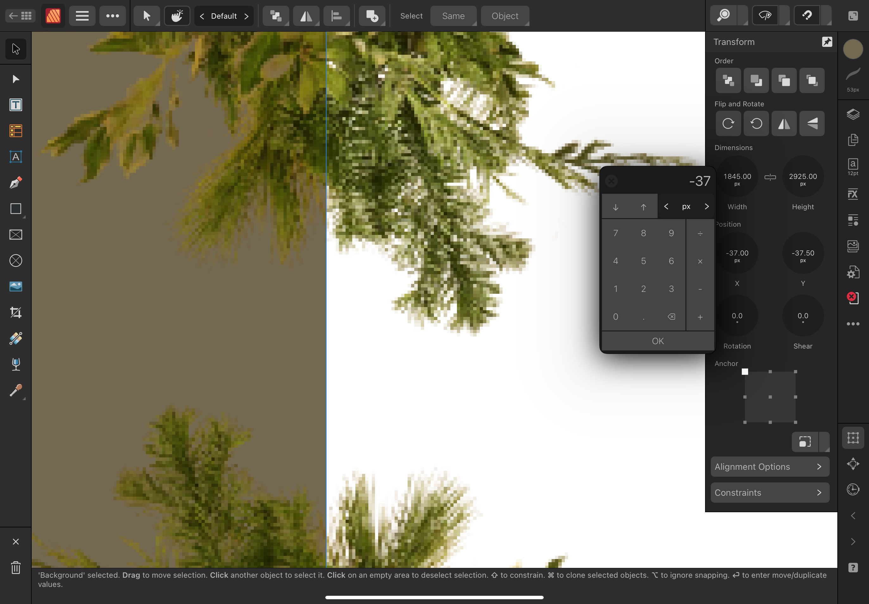Screen dimensions: 869x604
Task: Rotate selection clockwise in Transform panel
Action: click(728, 123)
